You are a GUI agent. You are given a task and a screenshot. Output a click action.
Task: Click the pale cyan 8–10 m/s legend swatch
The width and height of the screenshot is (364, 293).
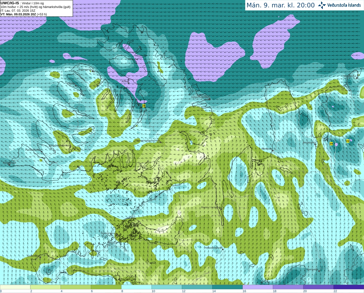[136, 287]
